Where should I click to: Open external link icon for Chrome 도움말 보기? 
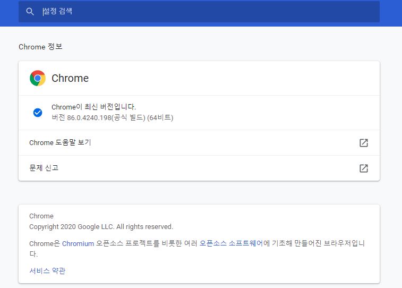click(364, 143)
